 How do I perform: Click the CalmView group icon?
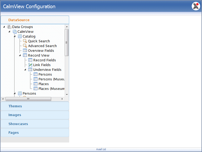[x=15, y=31]
